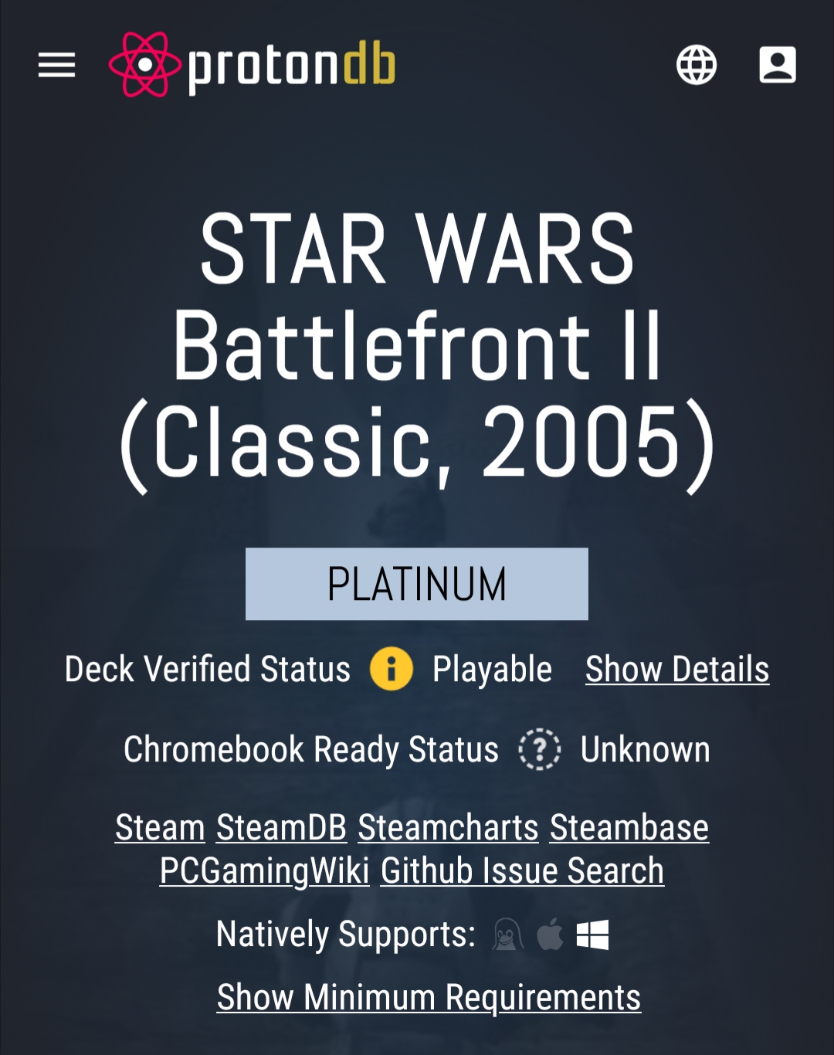Click the Linux penguin platform icon

pos(507,935)
